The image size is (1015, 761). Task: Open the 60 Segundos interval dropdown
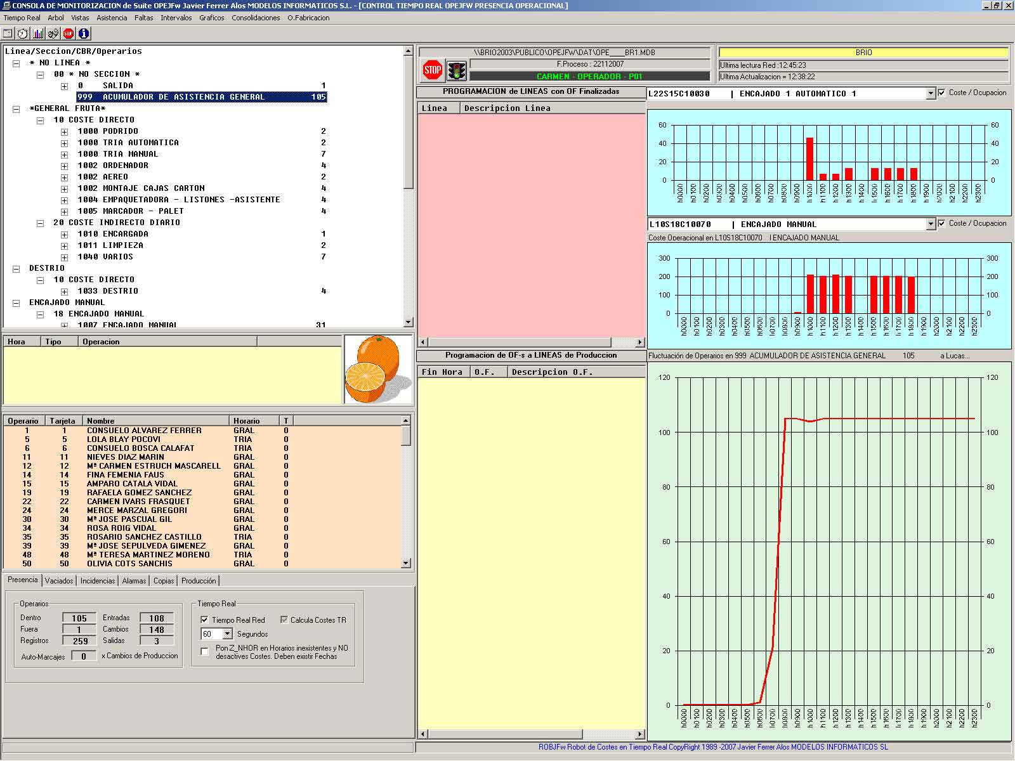pos(228,634)
